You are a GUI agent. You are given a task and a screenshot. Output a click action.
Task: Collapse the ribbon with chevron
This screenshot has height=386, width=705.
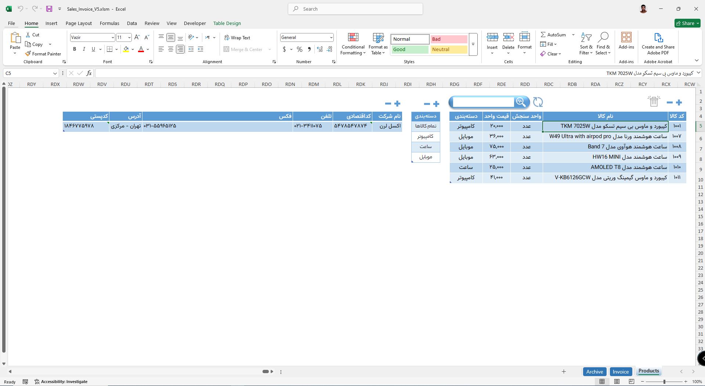[697, 60]
